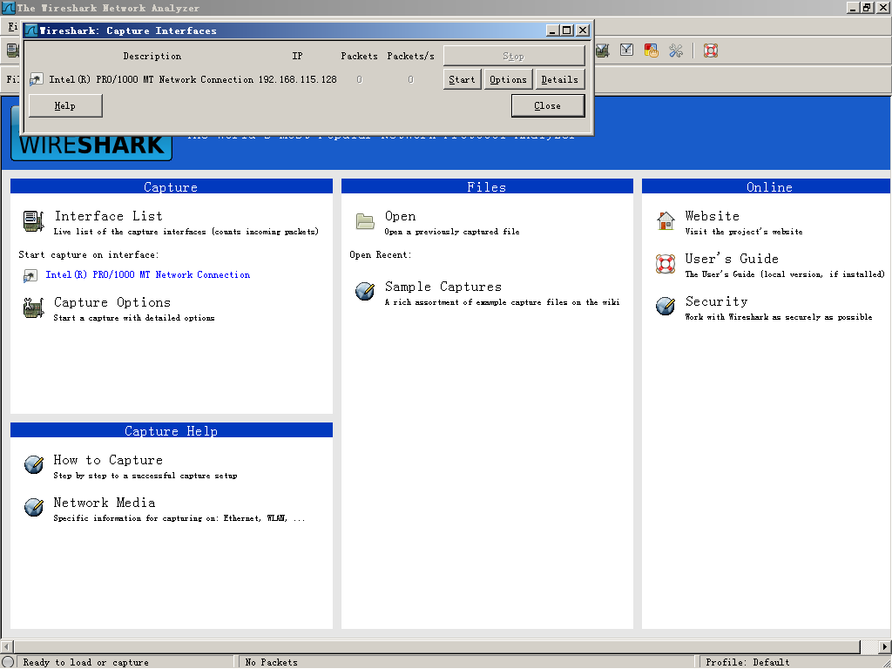Click the expert info circle in status bar
The height and width of the screenshot is (669, 892).
(8, 662)
